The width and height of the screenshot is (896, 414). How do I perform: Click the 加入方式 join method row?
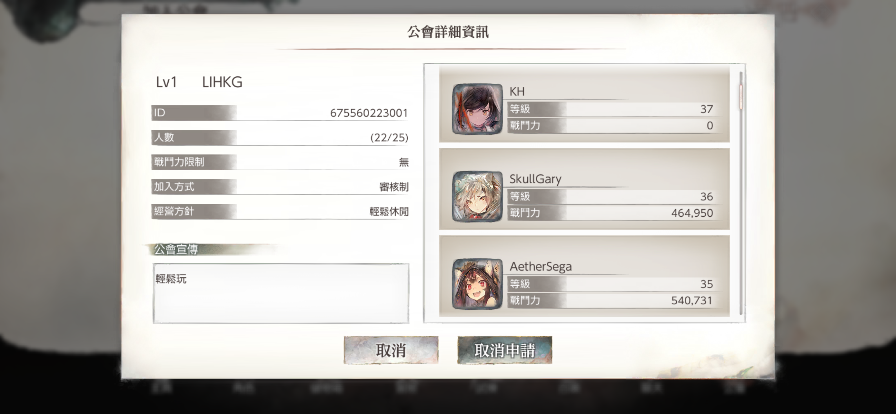point(280,187)
